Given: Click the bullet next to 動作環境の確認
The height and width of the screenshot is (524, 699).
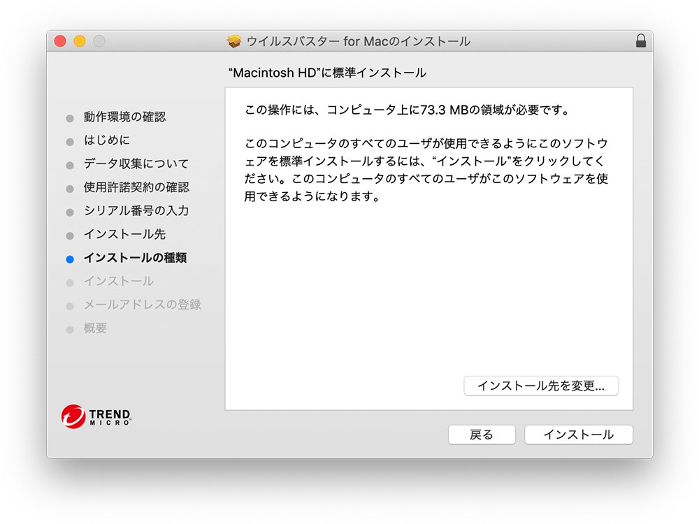Looking at the screenshot, I should tap(70, 118).
